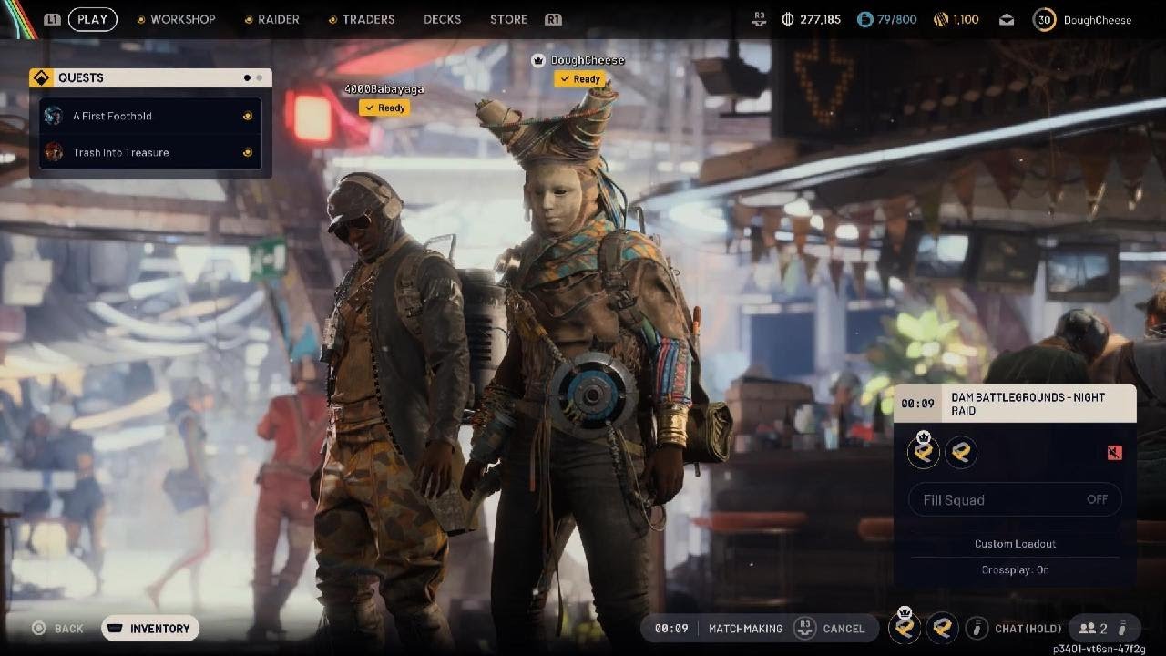Image resolution: width=1166 pixels, height=656 pixels.
Task: Click the 00:09 timer in raid panel
Action: coord(918,404)
